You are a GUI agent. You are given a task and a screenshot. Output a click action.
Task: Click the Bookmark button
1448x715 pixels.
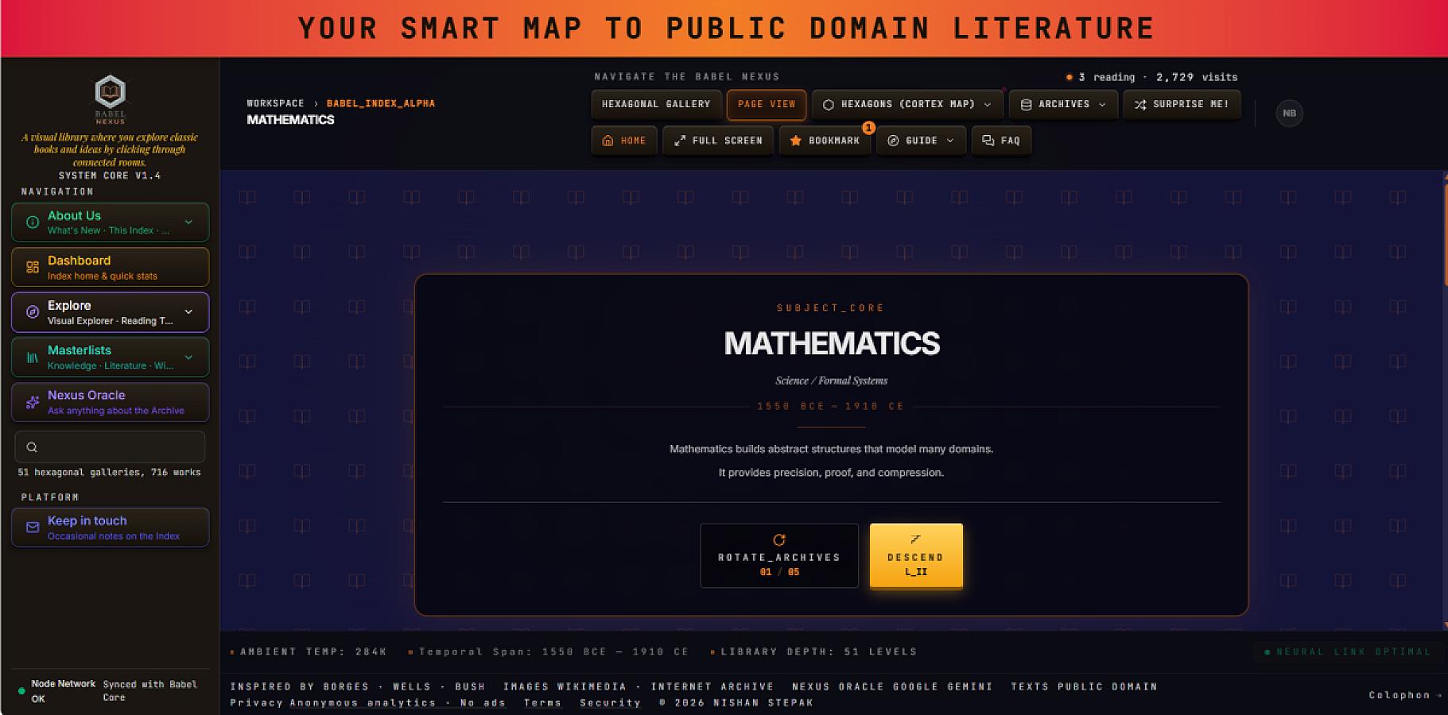tap(825, 141)
